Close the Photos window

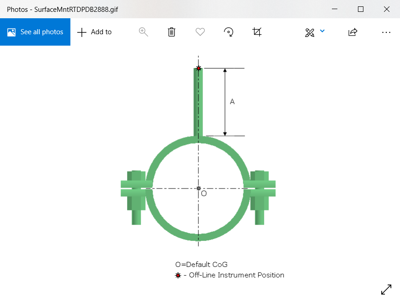[386, 9]
